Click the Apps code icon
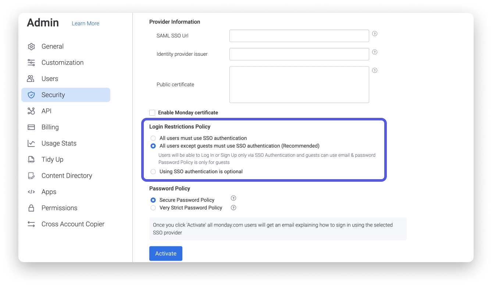492x286 pixels. [32, 192]
